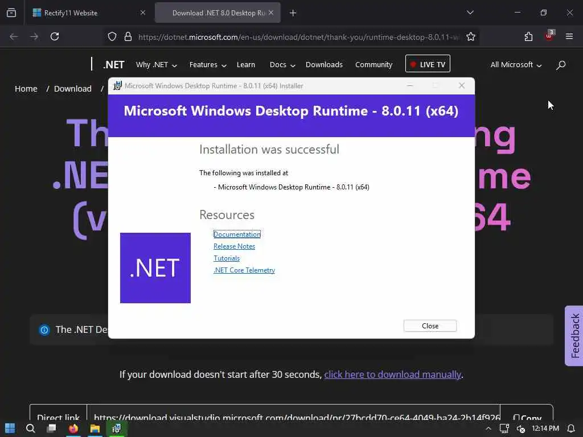Close the installer window with X

(462, 86)
